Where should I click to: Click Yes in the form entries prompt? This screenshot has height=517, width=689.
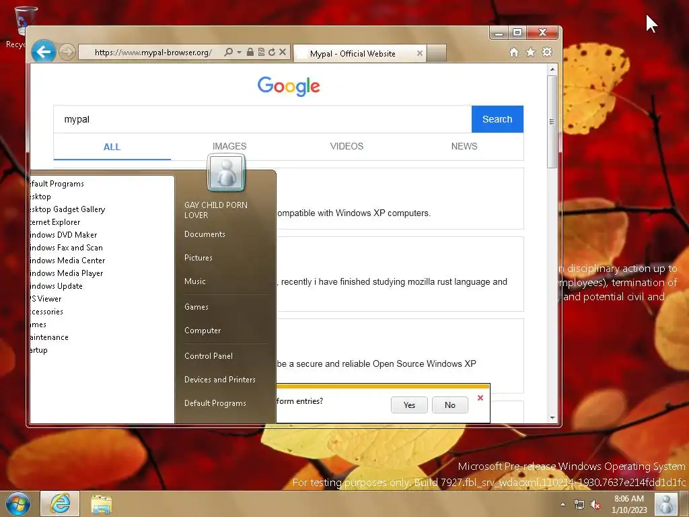[409, 405]
